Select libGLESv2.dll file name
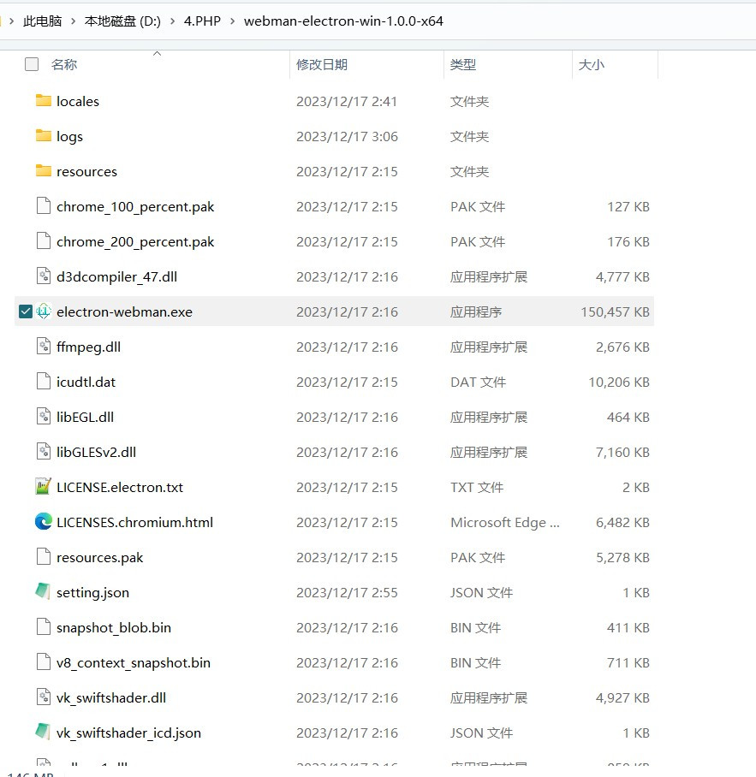 (96, 452)
